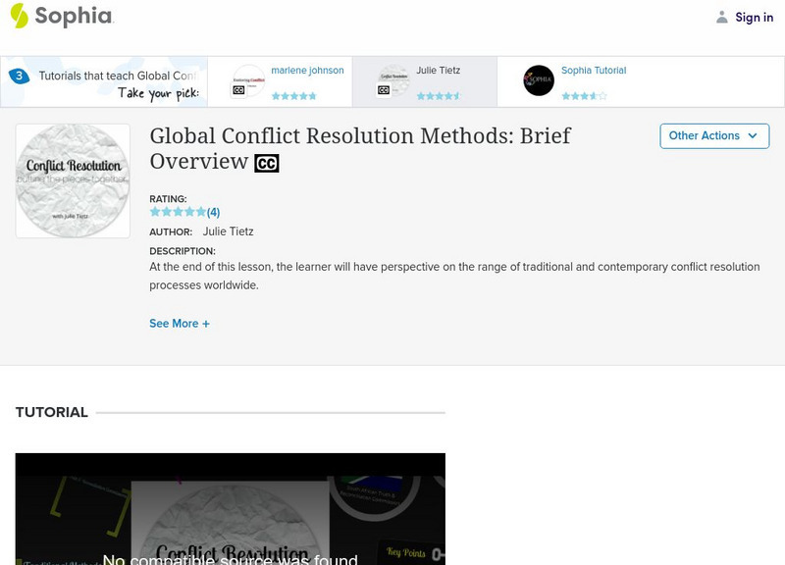Screen dimensions: 785x565
Task: Click the 'Tutorials that teach Global Con' text
Action: point(118,76)
